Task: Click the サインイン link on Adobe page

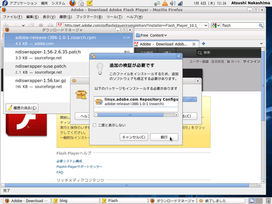Action: coord(251,62)
